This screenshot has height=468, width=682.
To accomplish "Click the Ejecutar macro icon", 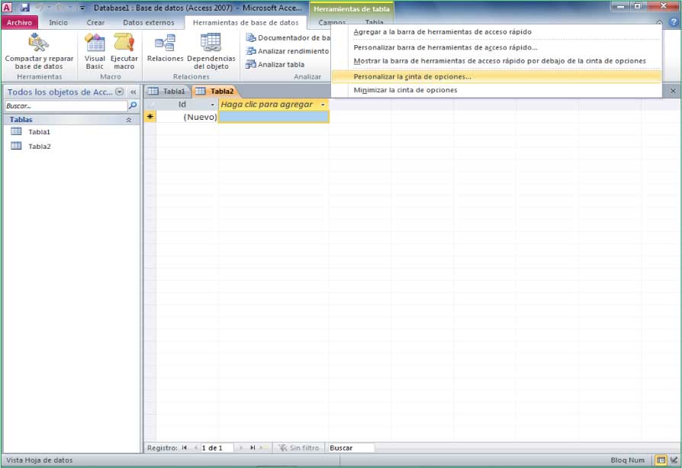I will [x=124, y=43].
